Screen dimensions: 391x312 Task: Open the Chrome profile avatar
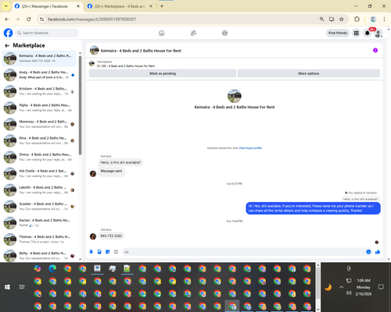tap(373, 19)
